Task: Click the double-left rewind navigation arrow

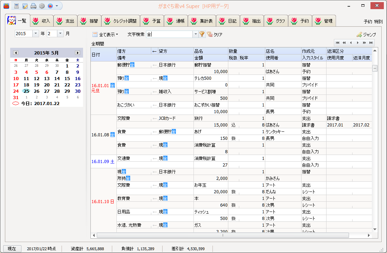Action: (344, 43)
